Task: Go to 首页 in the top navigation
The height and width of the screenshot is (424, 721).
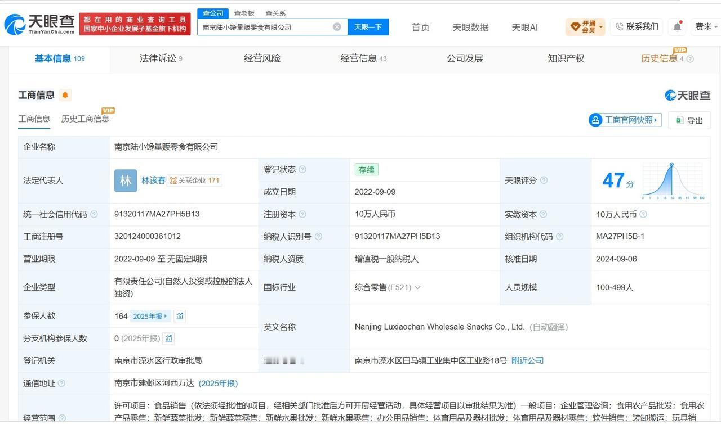Action: pos(421,27)
